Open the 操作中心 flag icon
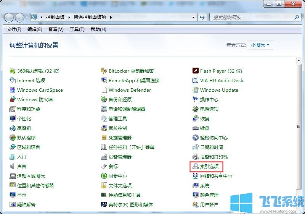Screen dimensions: 305x214 pos(196,99)
